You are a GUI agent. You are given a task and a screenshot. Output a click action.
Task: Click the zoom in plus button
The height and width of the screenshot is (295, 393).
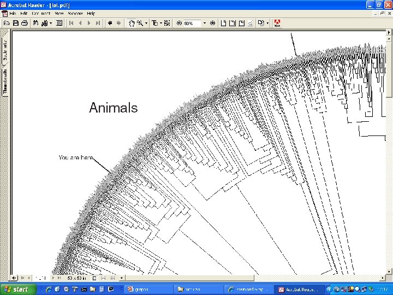coord(212,23)
